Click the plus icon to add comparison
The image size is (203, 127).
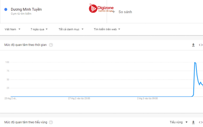[x=113, y=12]
